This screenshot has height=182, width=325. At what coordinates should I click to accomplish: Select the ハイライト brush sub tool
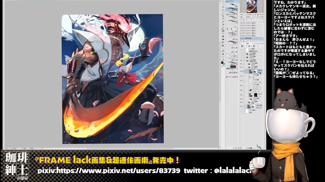click(x=232, y=18)
